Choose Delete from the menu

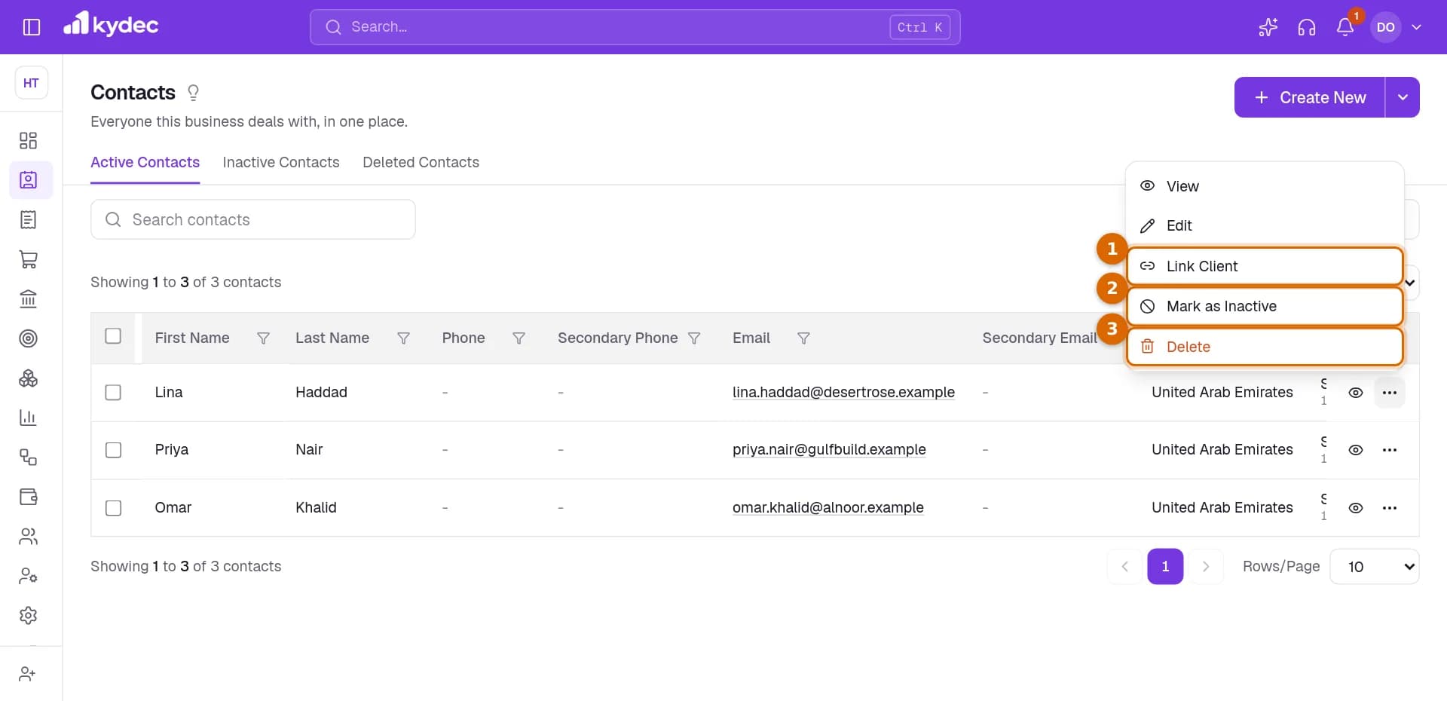1265,347
